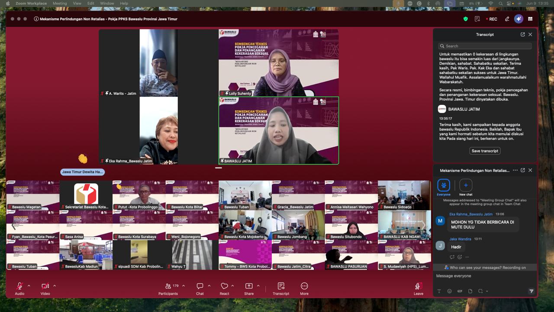
Task: Click Who can see your messages link
Action: point(485,267)
